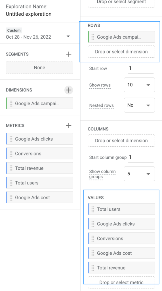This screenshot has height=291, width=162.
Task: Grab drag handle of Google Ads clicks value
Action: (93, 224)
